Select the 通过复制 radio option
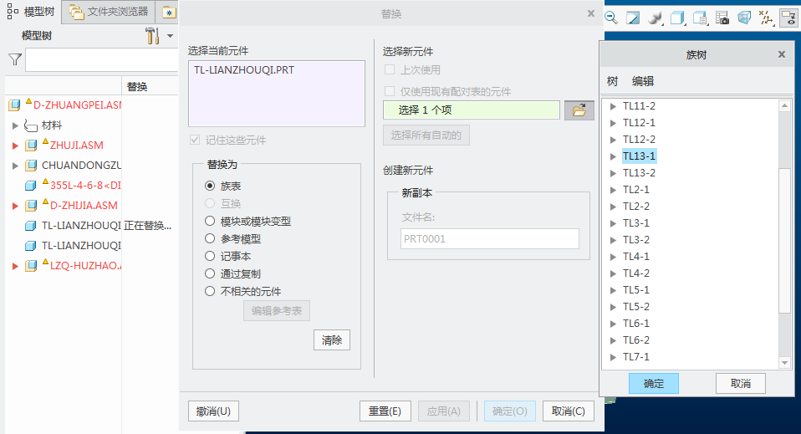 [209, 273]
